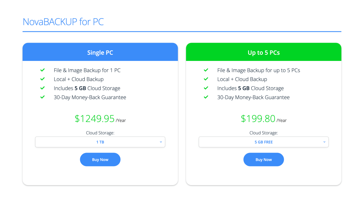Click checkmark beside 5 PCs Includes 5 GB Cloud Storage
Image resolution: width=358 pixels, height=198 pixels.
[x=206, y=88]
